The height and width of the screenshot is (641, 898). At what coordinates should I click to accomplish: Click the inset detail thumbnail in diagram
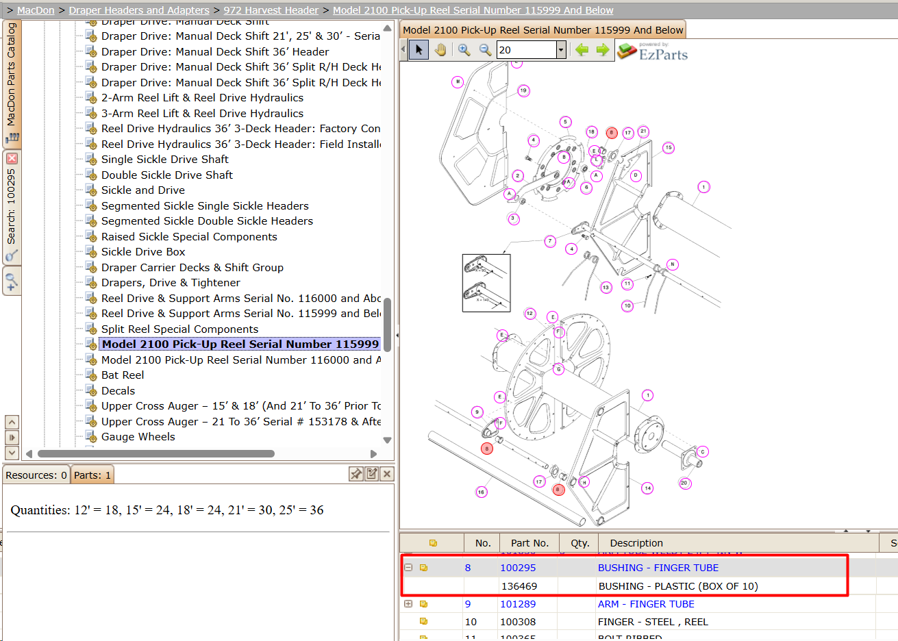(486, 283)
